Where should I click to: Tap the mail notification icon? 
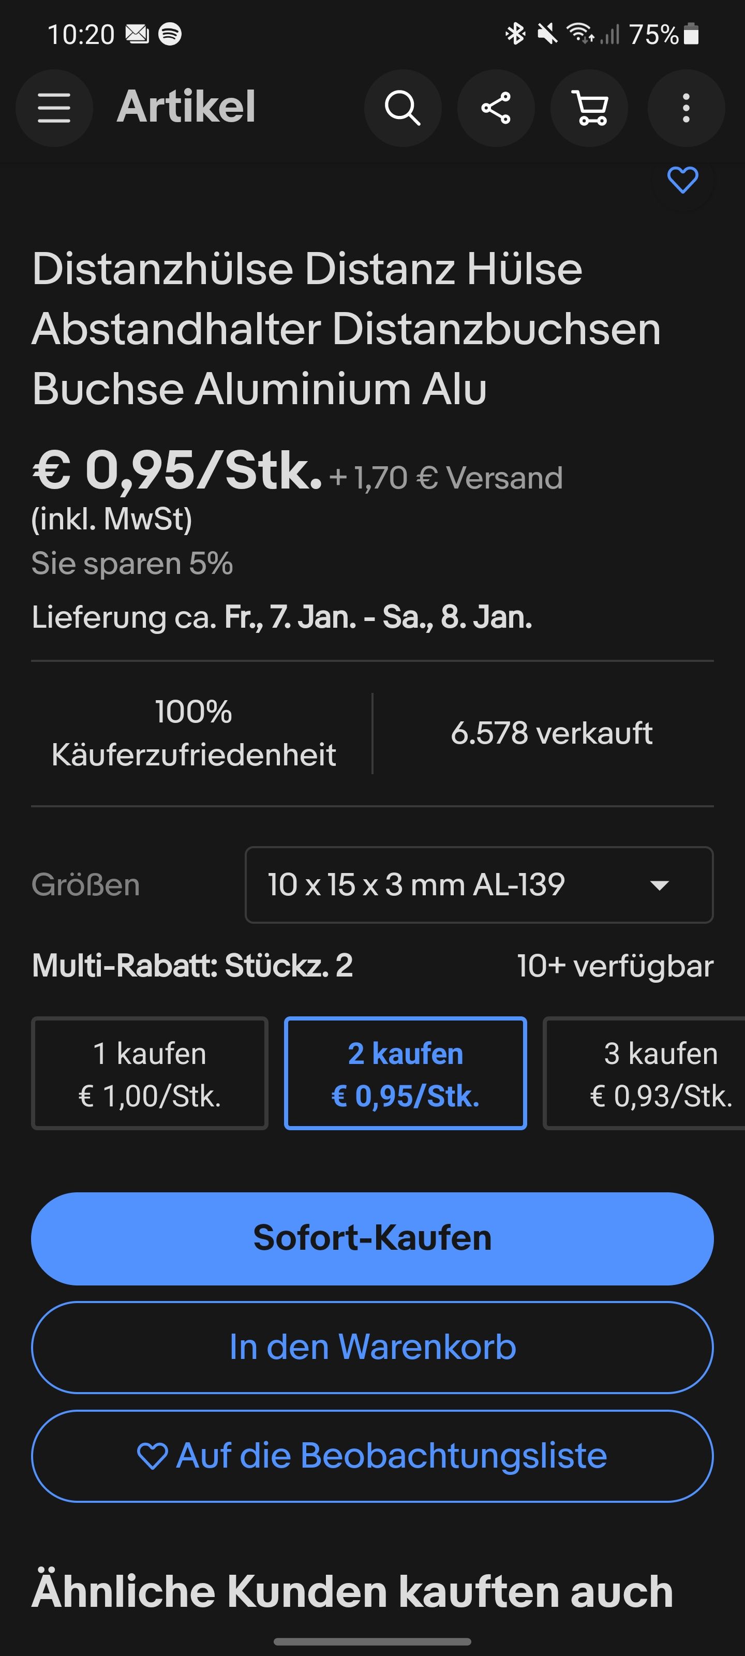pyautogui.click(x=137, y=34)
